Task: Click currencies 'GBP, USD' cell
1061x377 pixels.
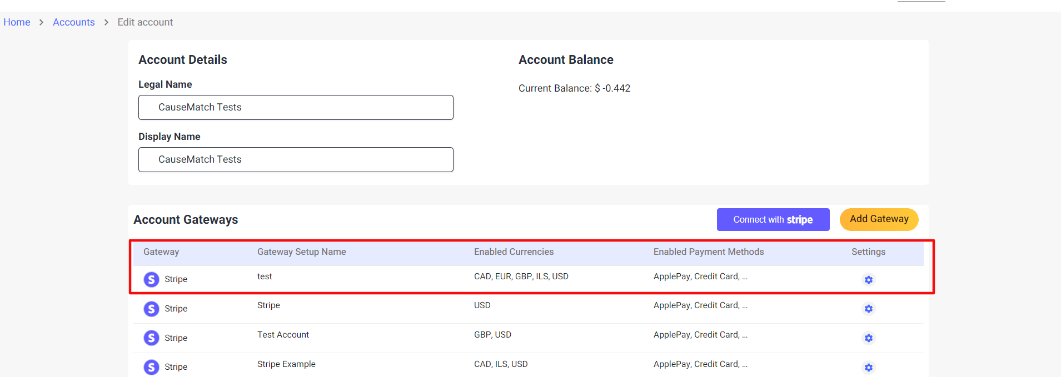Action: [492, 335]
